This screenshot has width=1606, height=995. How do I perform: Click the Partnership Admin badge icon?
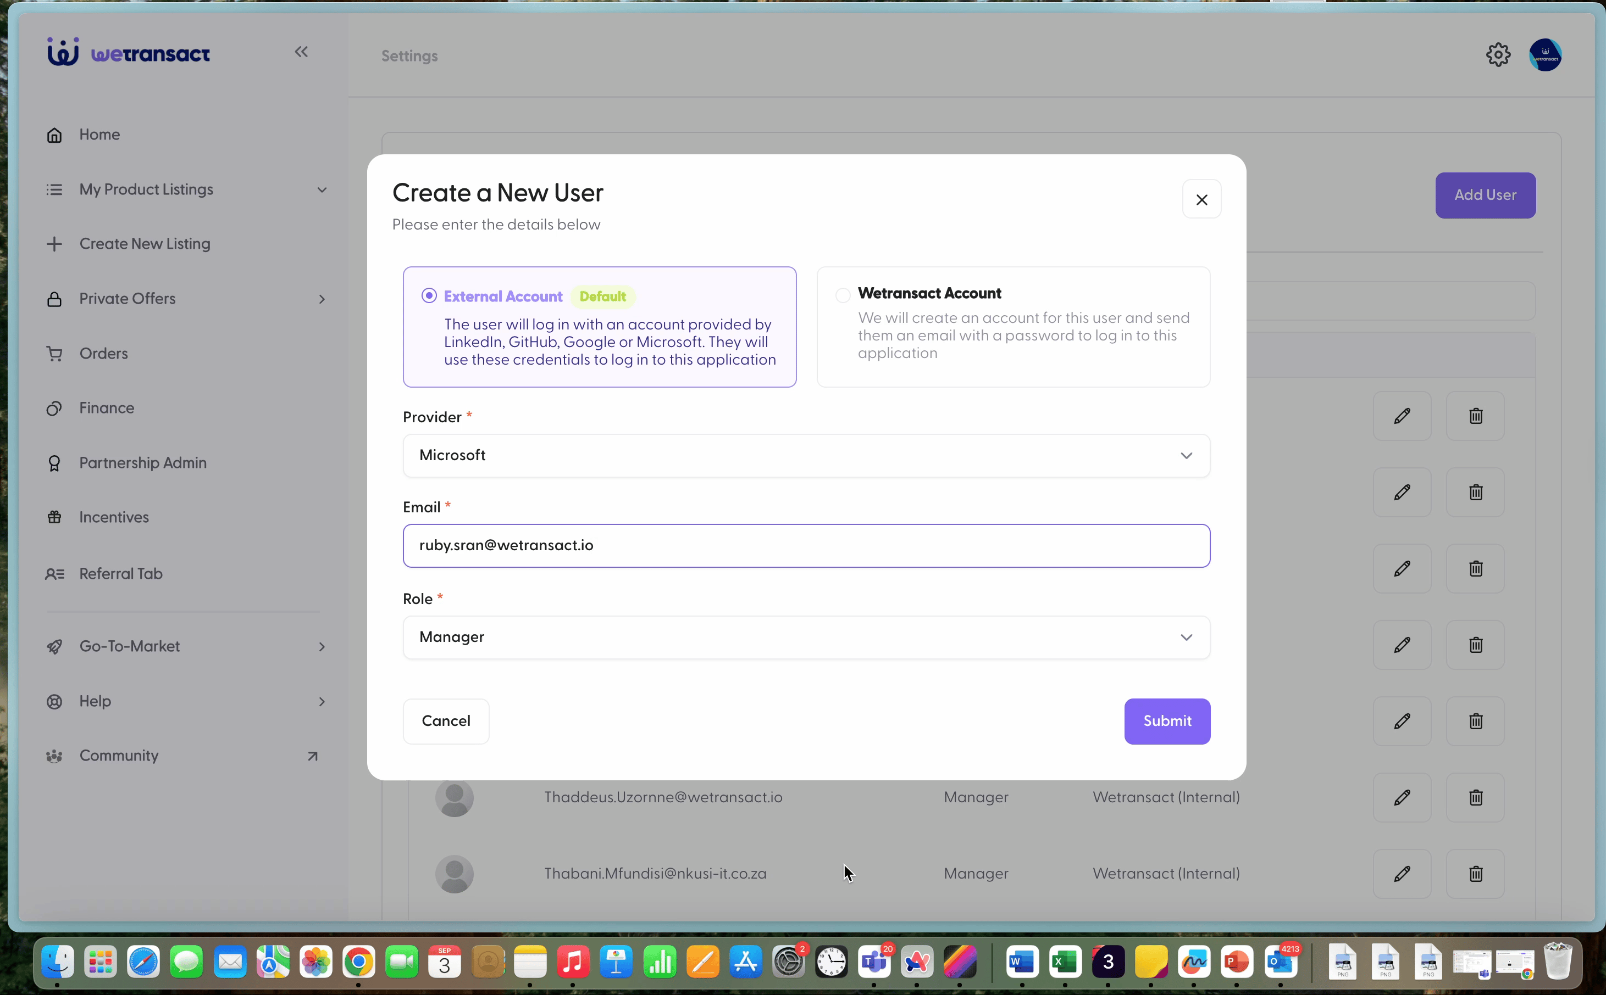[x=54, y=463]
